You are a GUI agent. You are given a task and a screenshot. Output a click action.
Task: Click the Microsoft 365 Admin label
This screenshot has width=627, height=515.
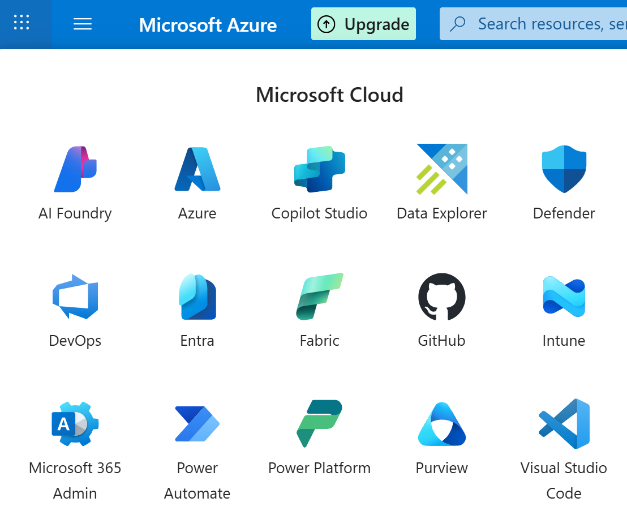tap(75, 480)
